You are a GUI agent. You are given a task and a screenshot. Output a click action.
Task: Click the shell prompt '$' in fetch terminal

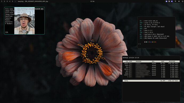click(x=140, y=44)
